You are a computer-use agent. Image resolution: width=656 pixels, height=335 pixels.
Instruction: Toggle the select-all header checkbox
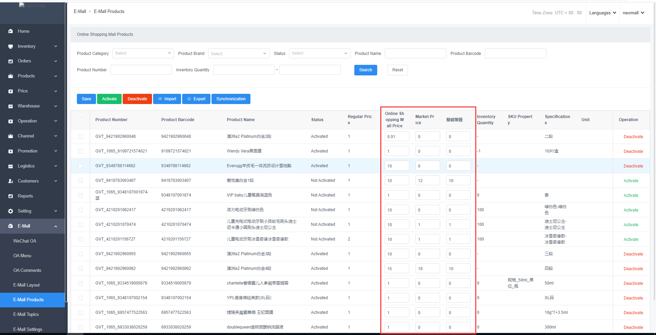point(80,120)
